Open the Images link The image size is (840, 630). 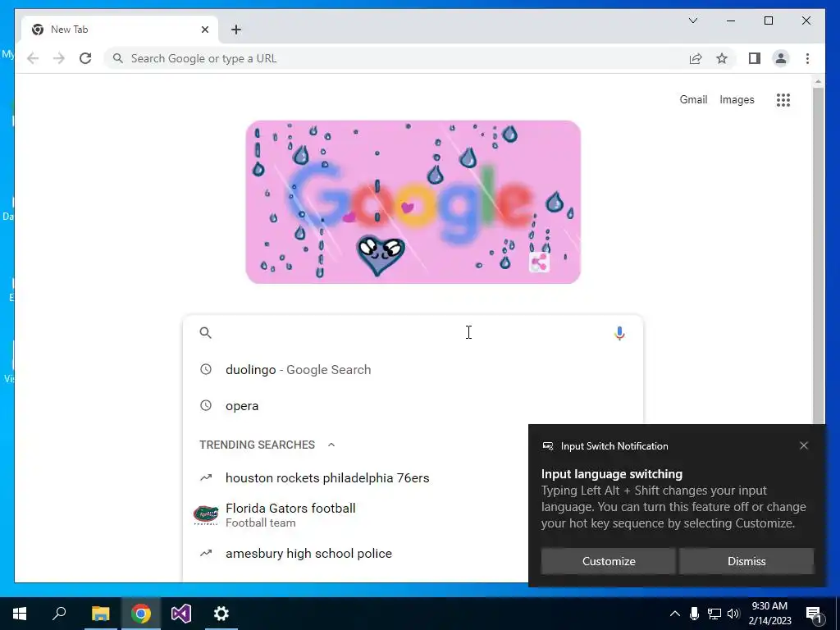coord(737,99)
